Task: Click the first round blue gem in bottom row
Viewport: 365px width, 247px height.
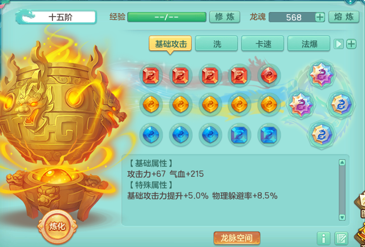Action: 151,135
